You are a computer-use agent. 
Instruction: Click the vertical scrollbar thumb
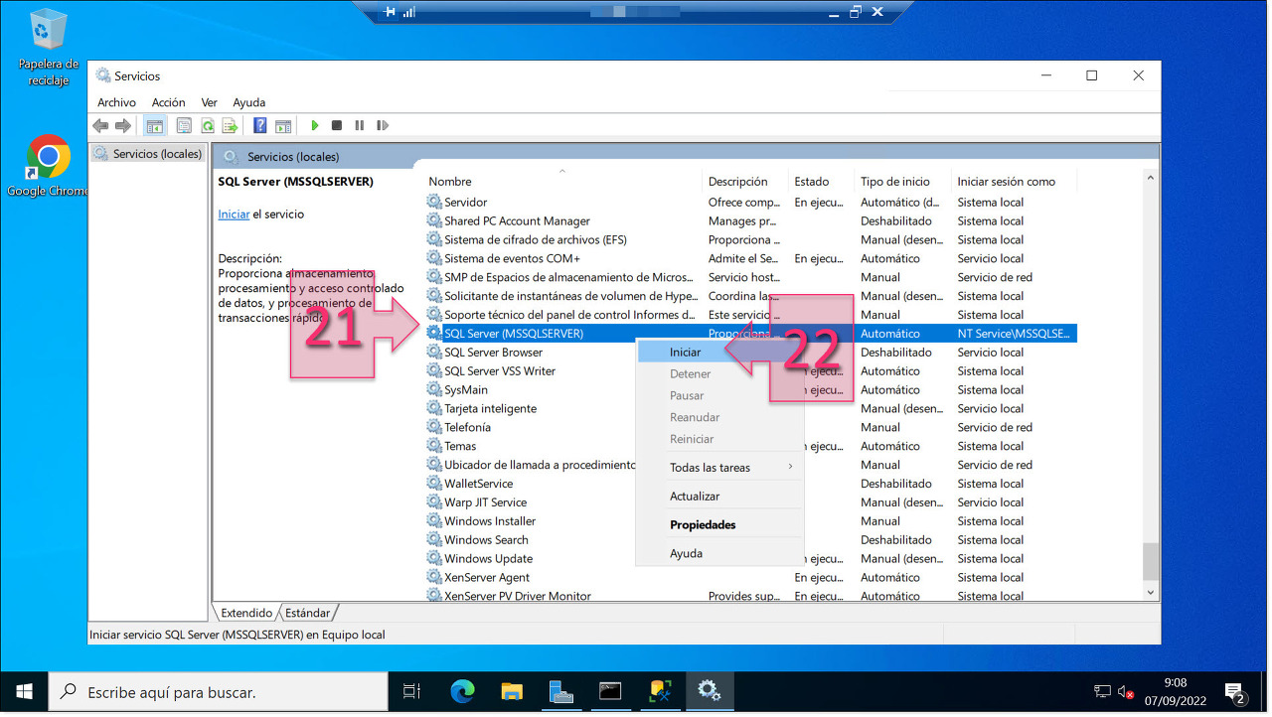point(1151,561)
